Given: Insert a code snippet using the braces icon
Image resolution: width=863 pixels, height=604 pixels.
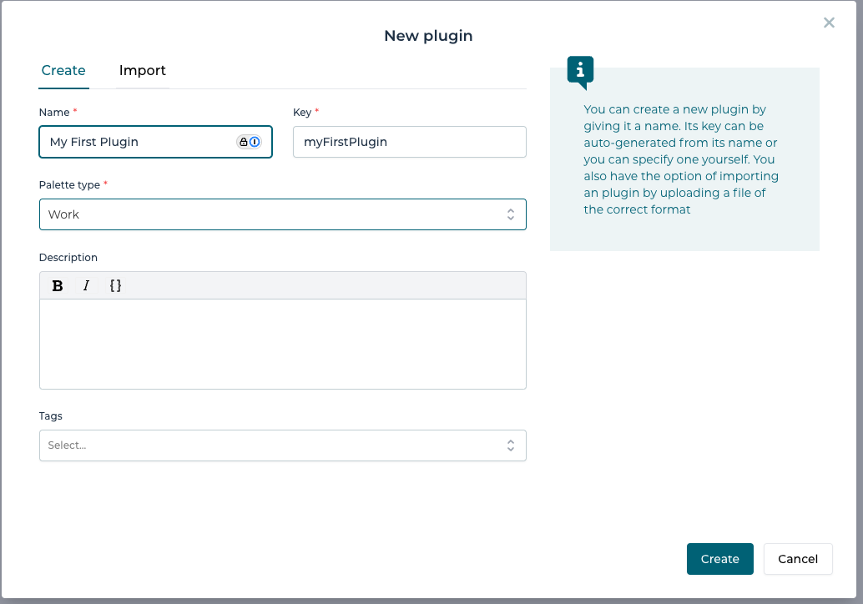Looking at the screenshot, I should coord(115,285).
